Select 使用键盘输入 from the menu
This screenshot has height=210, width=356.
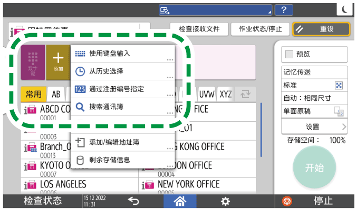tap(122, 54)
